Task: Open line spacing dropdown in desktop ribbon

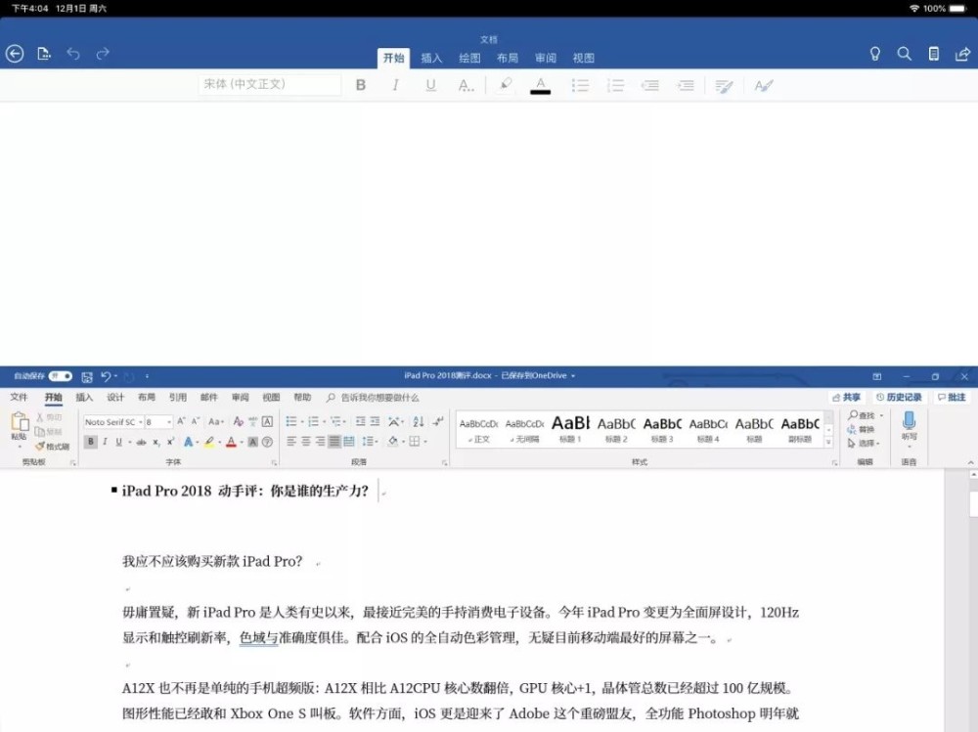Action: tap(369, 442)
